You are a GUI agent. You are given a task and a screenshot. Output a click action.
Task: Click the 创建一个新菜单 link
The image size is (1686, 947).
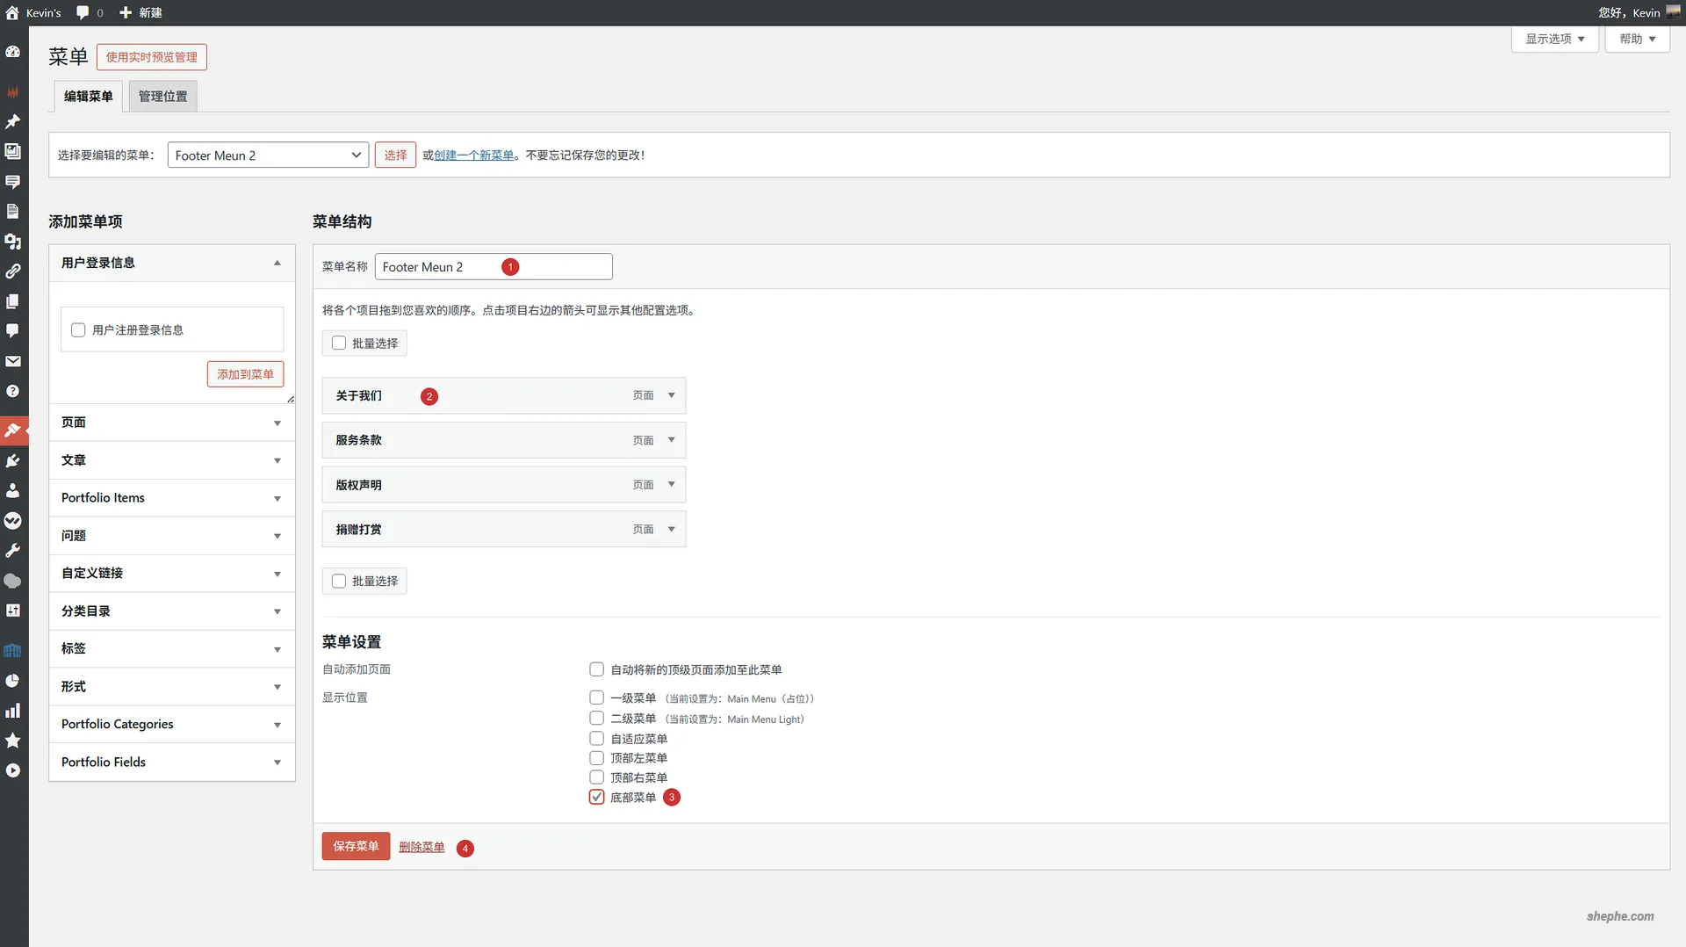click(474, 155)
